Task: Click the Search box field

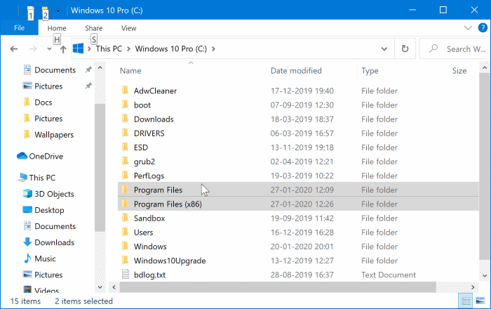Action: 455,49
